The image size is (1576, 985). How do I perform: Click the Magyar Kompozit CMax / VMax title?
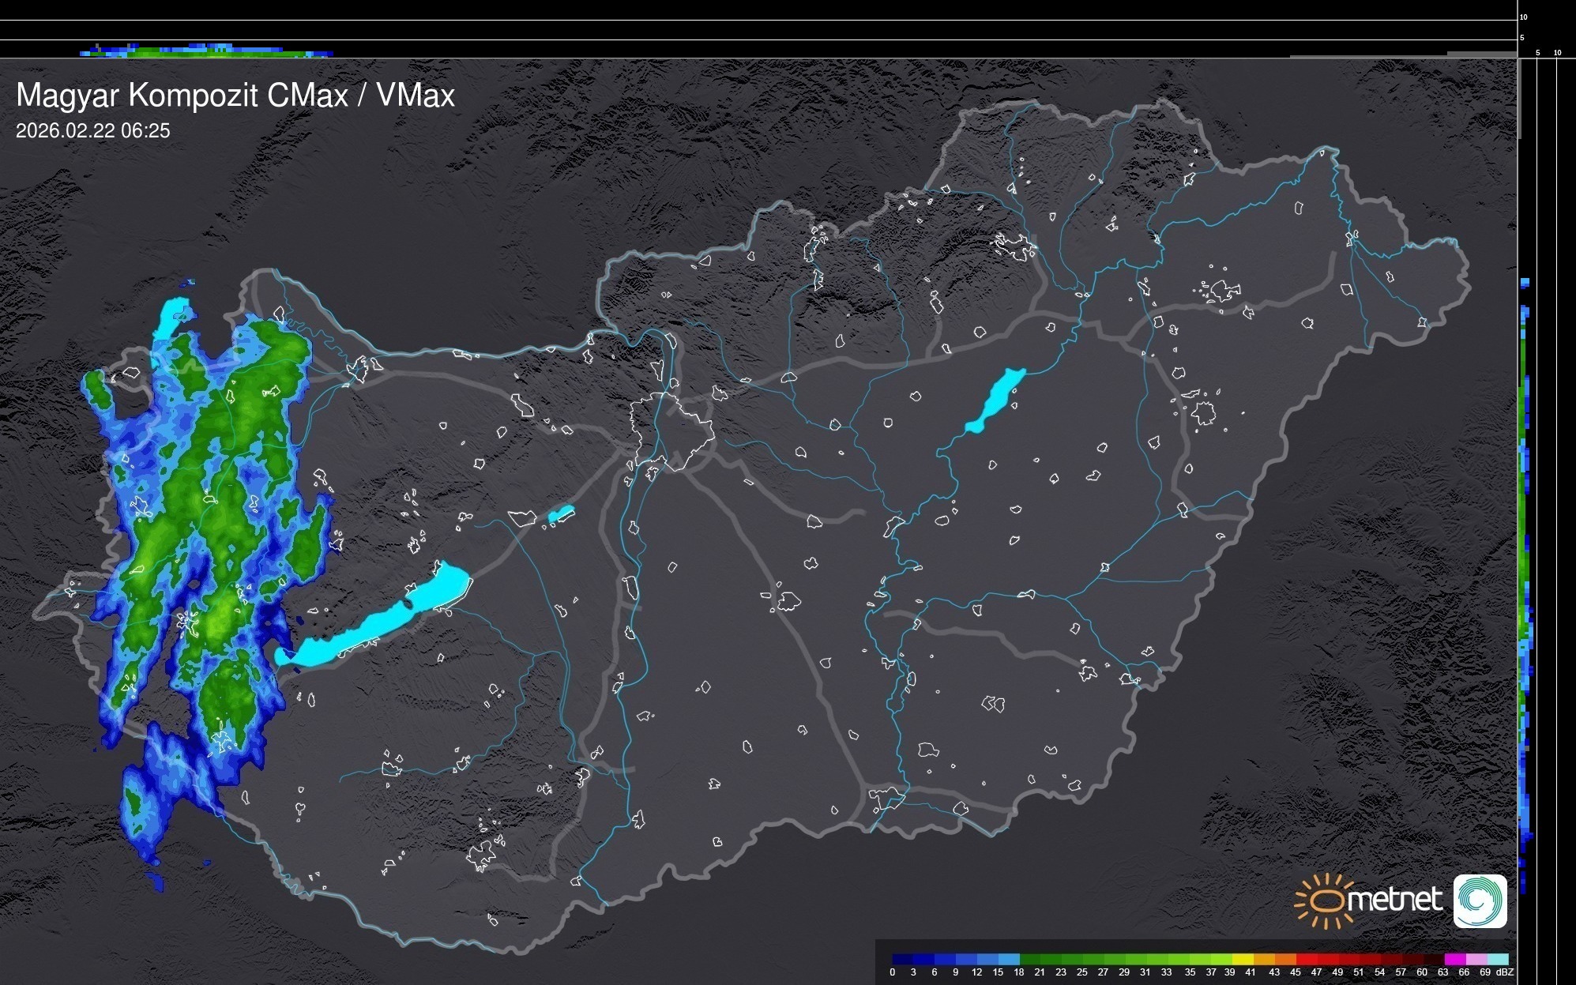235,96
